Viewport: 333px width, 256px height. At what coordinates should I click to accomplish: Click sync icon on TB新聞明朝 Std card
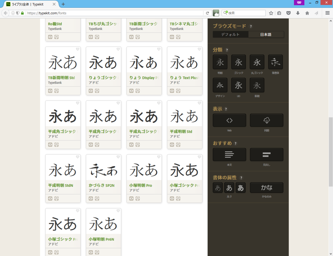[57, 91]
